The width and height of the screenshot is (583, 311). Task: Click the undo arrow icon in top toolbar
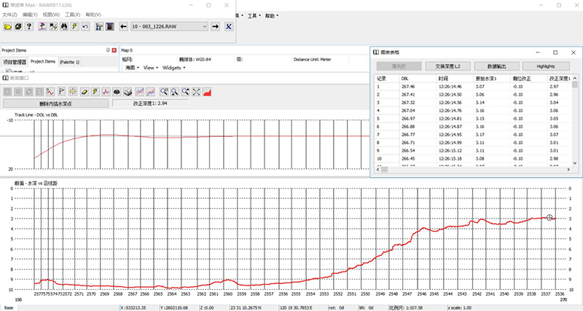85,27
